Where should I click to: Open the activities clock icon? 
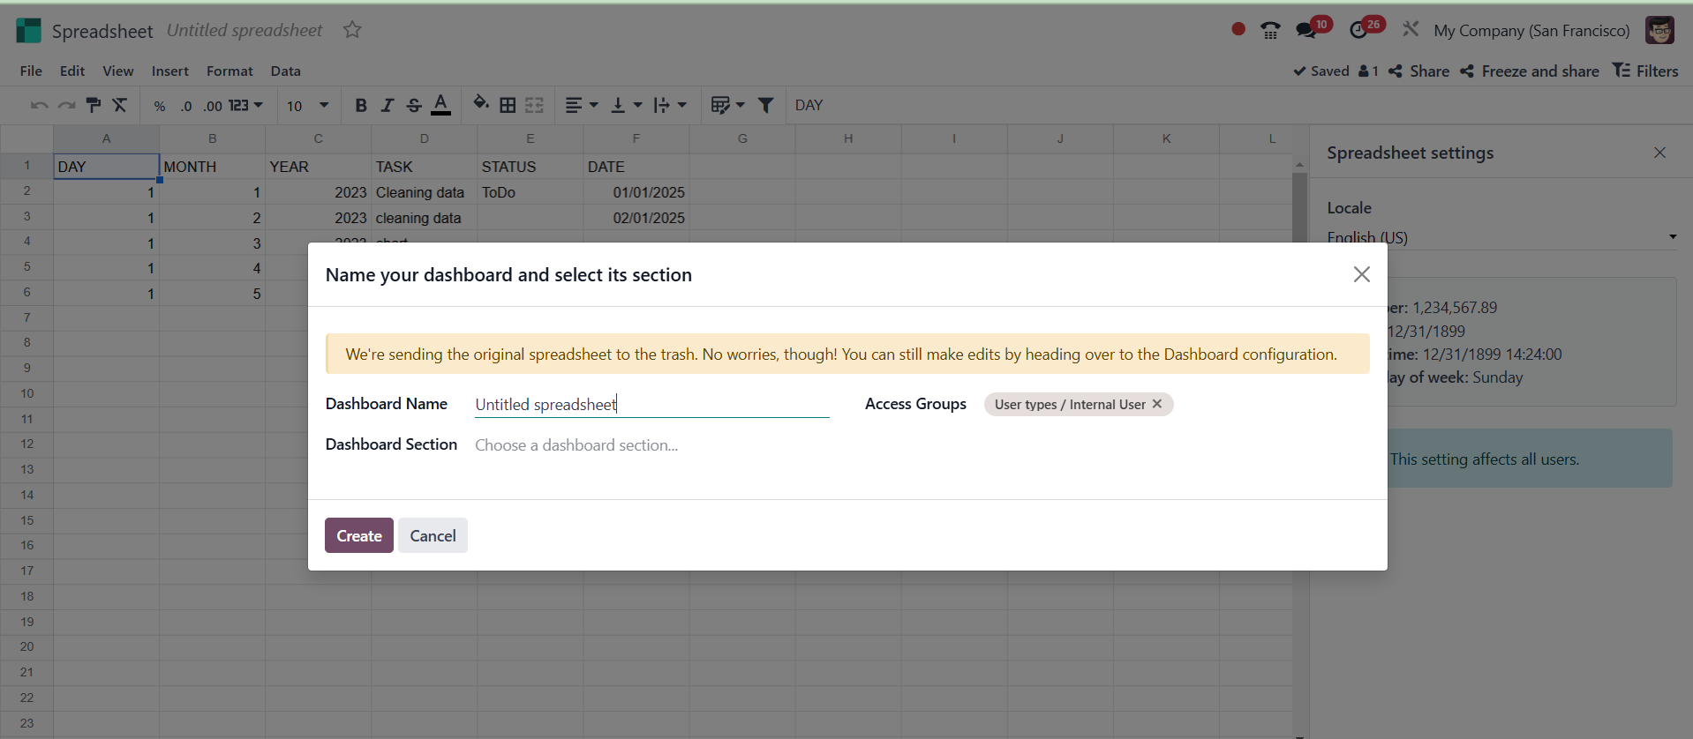[1358, 31]
